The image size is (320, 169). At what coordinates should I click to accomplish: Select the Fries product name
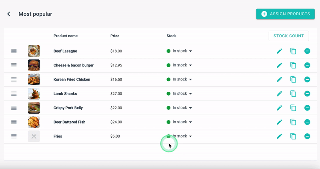tap(58, 136)
